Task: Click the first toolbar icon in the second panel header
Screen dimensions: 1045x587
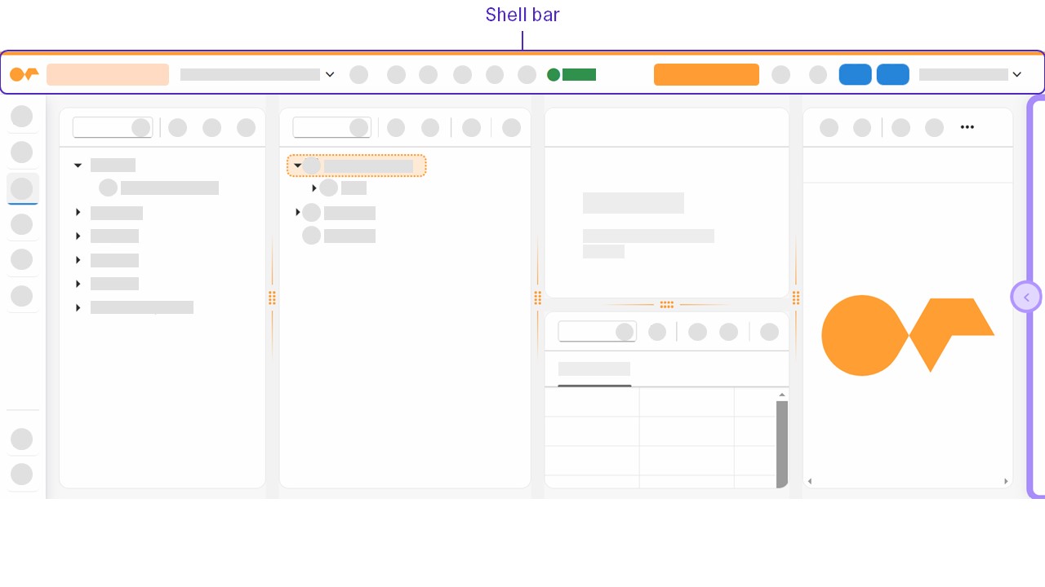Action: point(396,127)
